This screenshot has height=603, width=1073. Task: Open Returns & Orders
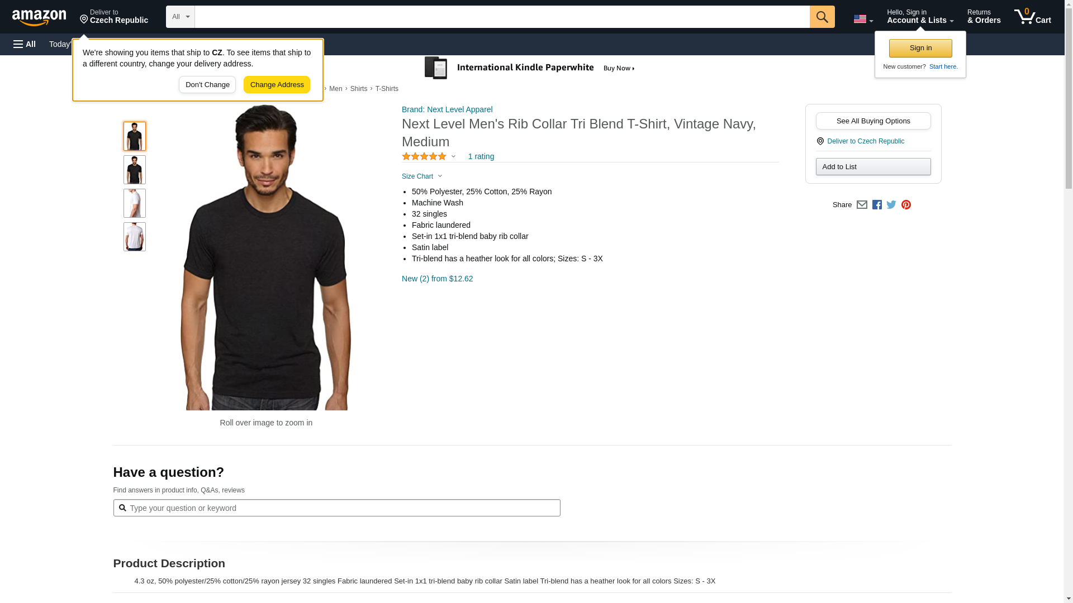[x=984, y=17]
